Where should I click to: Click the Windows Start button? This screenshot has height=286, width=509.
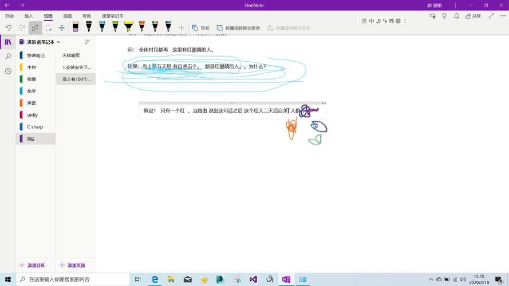(8, 279)
